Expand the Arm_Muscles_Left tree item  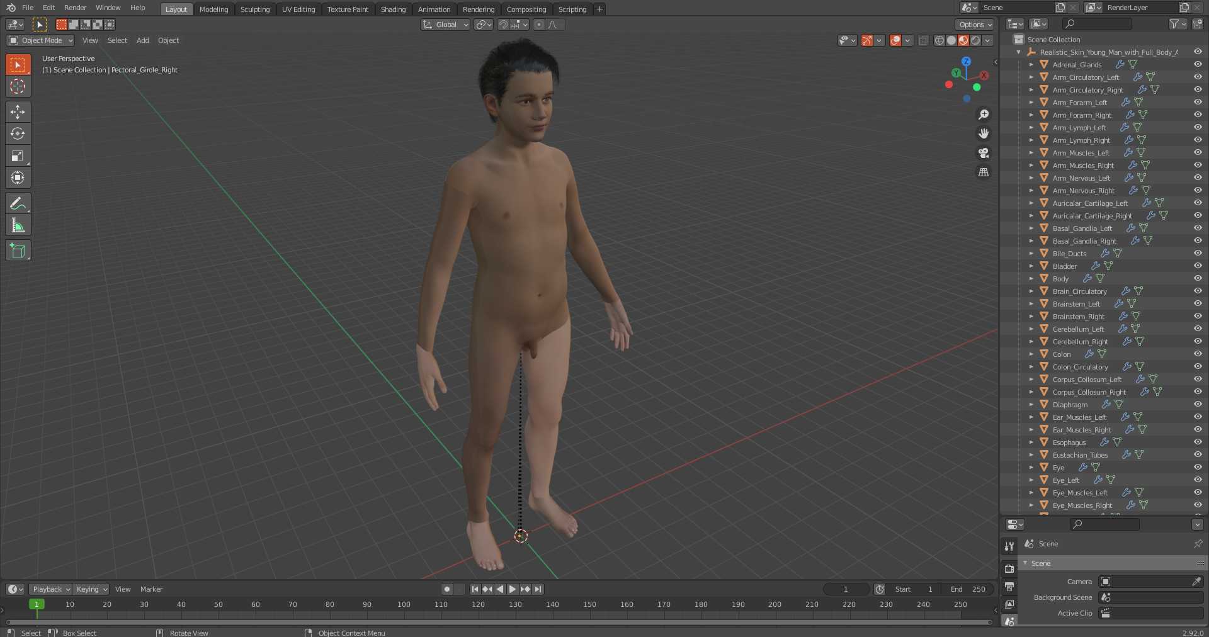tap(1031, 153)
